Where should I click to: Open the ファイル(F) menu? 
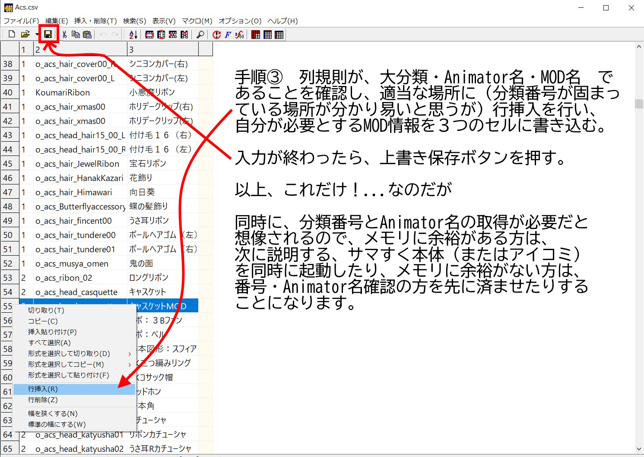pyautogui.click(x=21, y=21)
